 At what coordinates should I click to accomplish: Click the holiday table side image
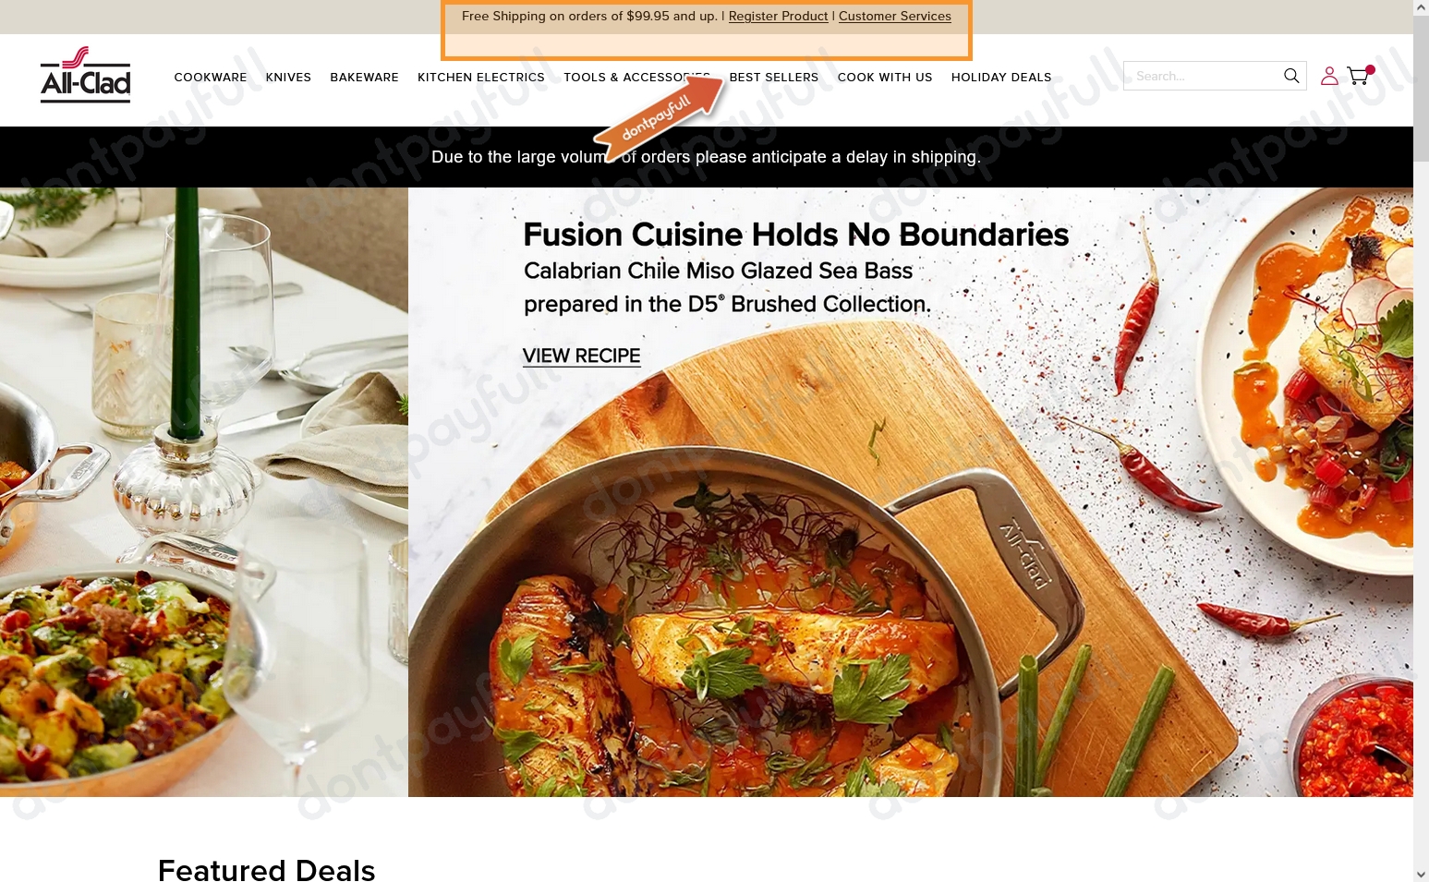pos(204,492)
